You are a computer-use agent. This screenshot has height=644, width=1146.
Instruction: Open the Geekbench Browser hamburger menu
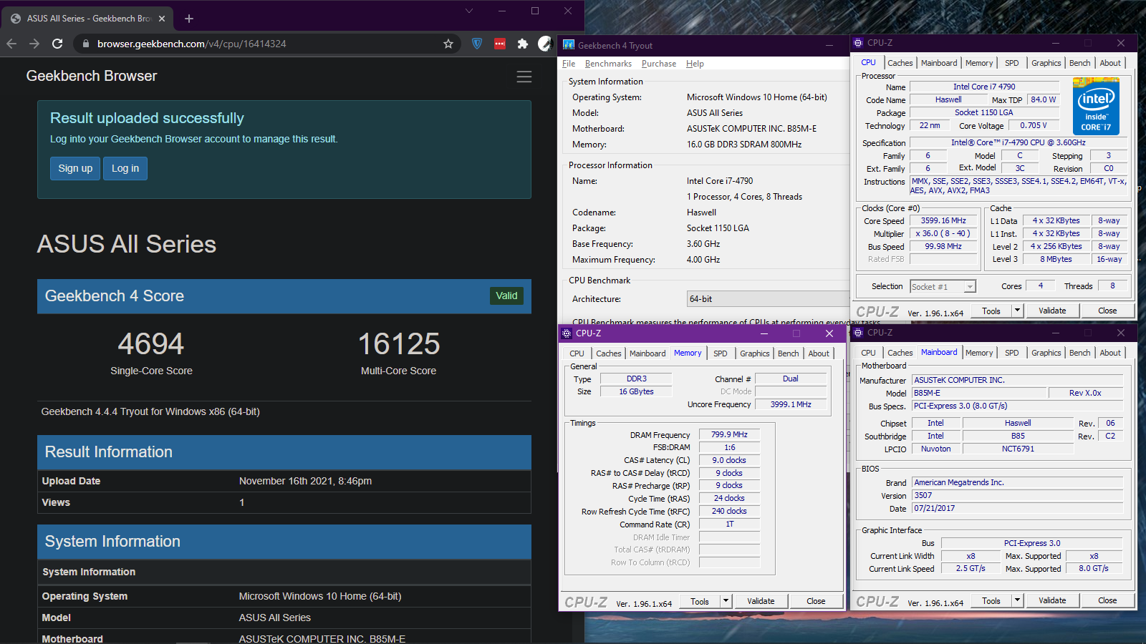coord(524,77)
